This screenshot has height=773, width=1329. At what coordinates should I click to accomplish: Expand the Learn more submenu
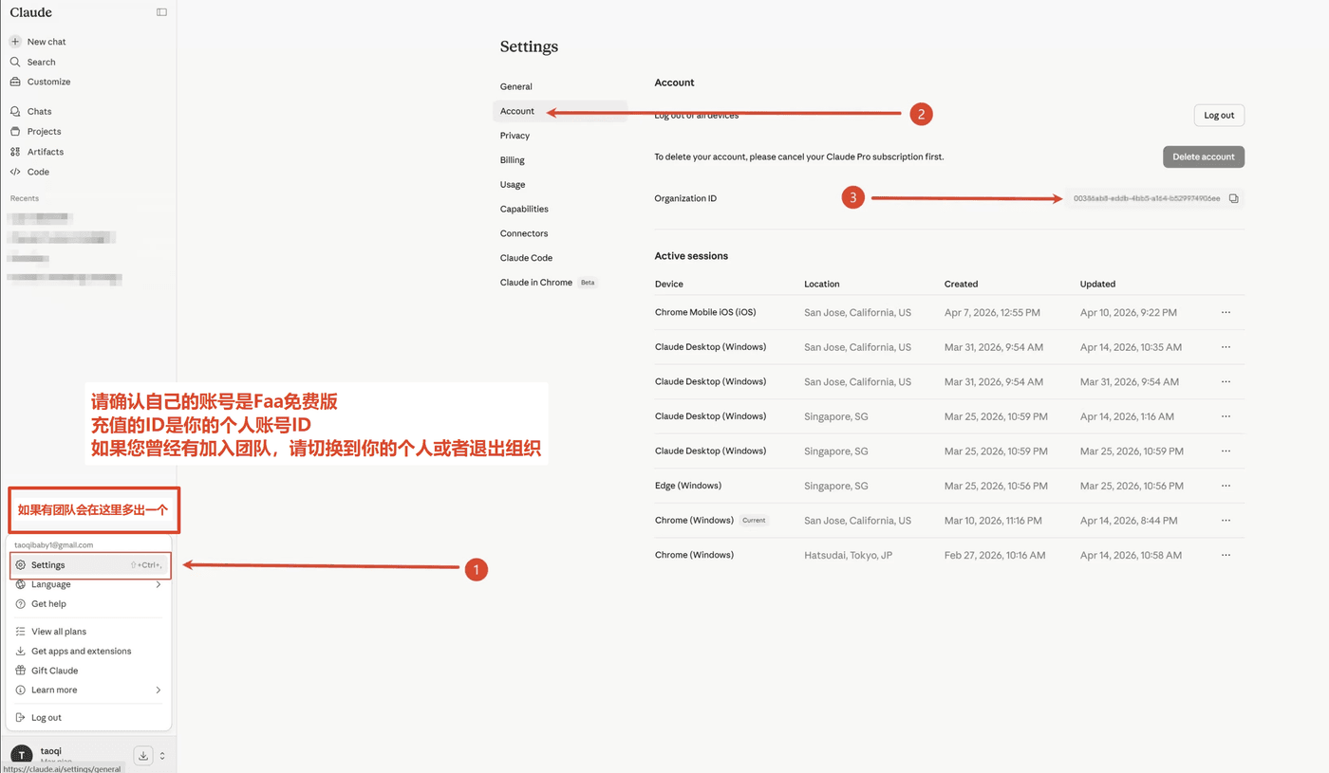tap(89, 690)
